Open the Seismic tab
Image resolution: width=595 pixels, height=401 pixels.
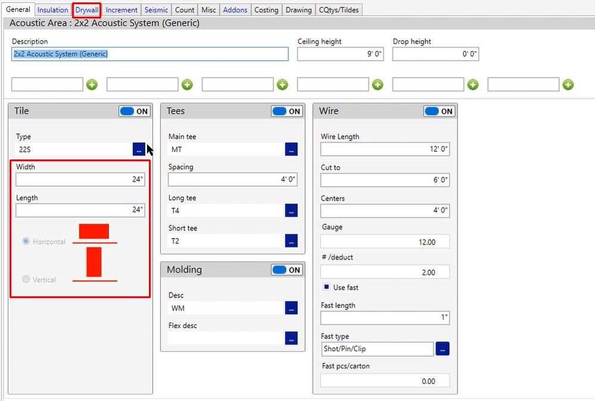pyautogui.click(x=156, y=10)
